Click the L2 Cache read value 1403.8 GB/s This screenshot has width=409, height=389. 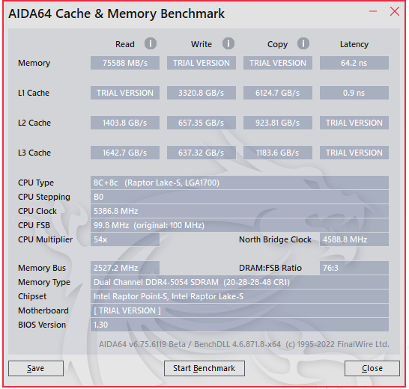[125, 123]
